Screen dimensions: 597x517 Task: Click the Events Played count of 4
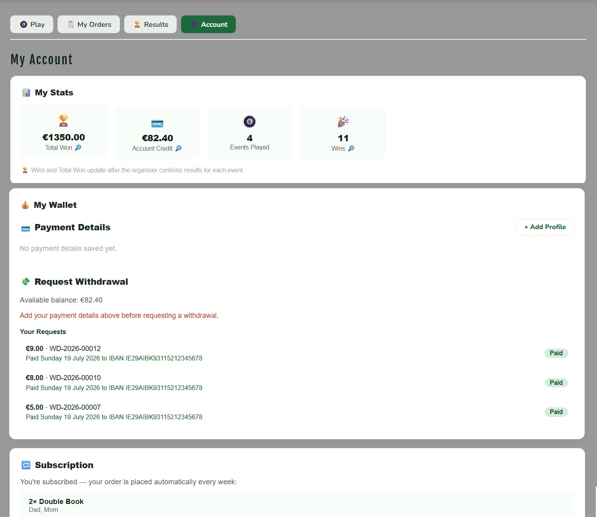250,138
